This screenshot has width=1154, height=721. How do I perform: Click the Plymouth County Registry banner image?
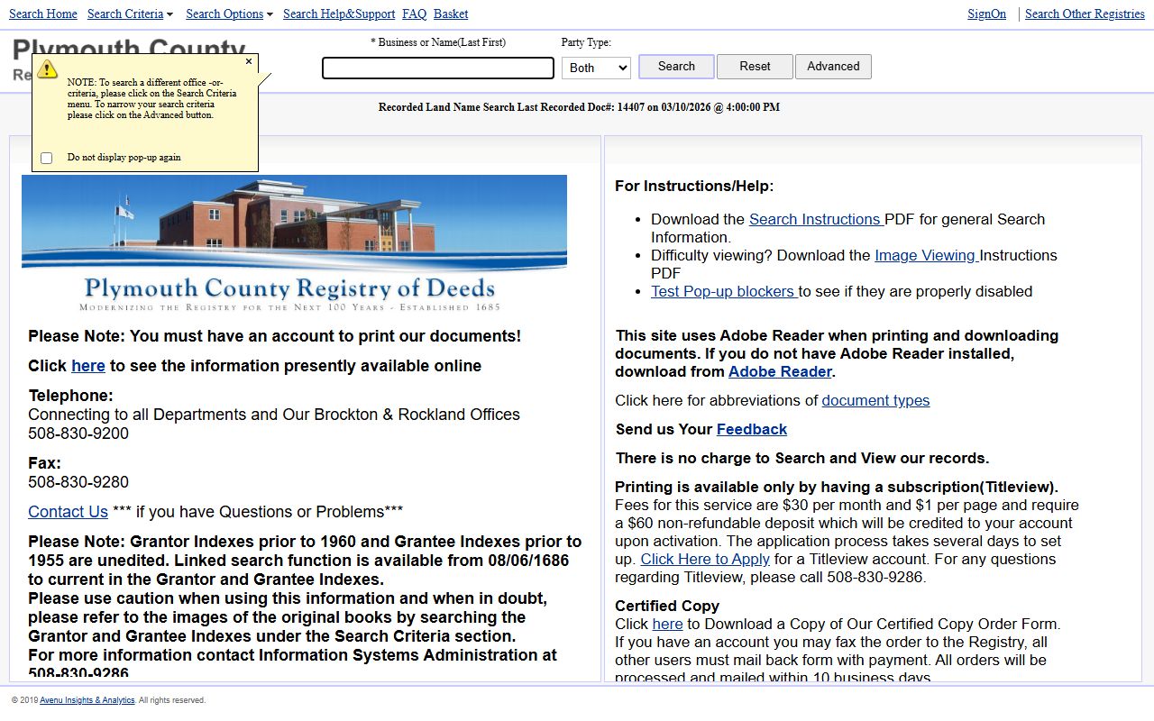294,243
